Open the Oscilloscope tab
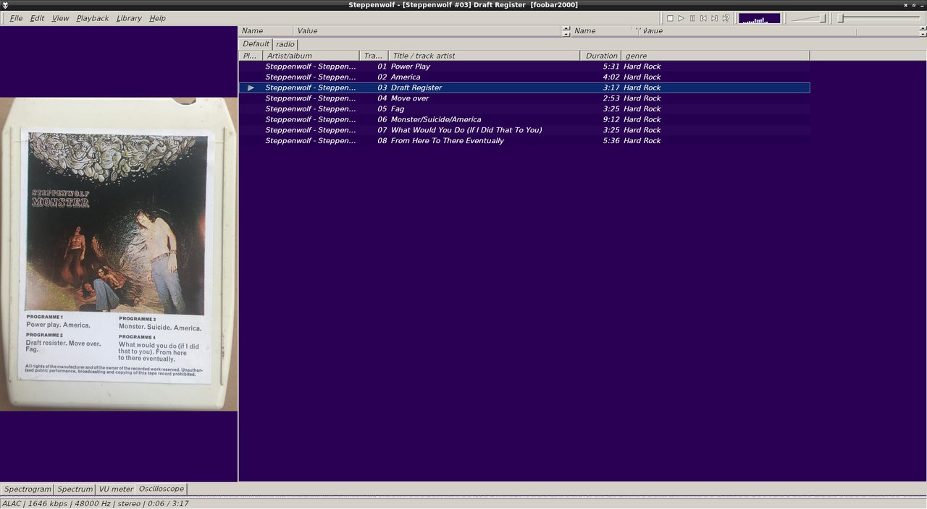 click(x=162, y=489)
